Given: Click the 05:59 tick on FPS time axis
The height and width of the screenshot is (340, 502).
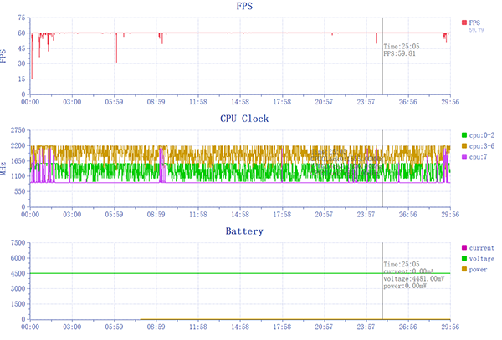Looking at the screenshot, I should pyautogui.click(x=115, y=102).
